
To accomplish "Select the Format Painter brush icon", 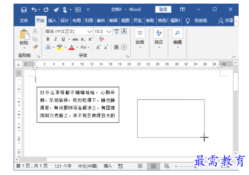I will [x=35, y=47].
